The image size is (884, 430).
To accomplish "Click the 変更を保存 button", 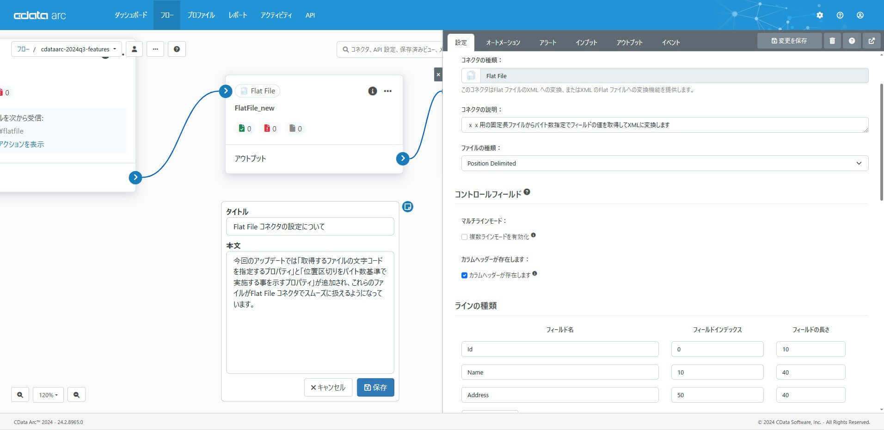I will [x=789, y=41].
